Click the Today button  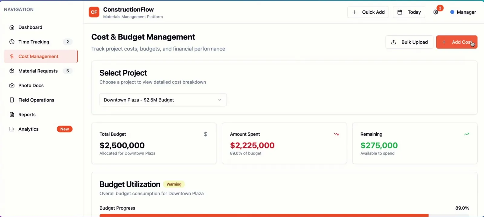(x=409, y=12)
